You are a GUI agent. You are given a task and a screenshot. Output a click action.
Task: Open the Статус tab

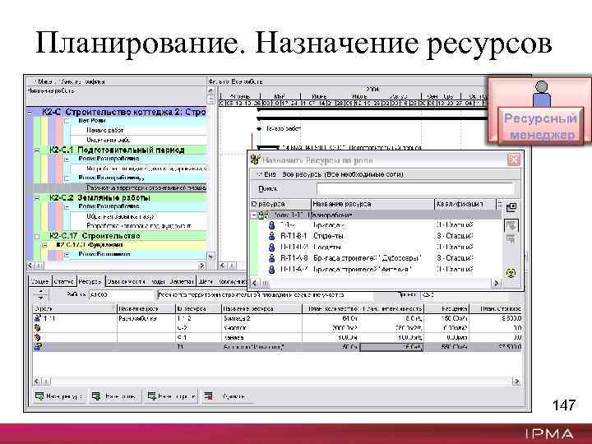point(63,282)
